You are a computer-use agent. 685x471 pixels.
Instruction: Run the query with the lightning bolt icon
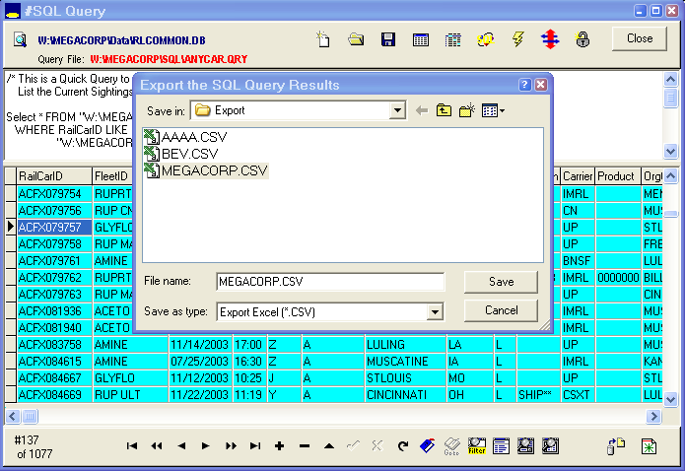tap(517, 39)
